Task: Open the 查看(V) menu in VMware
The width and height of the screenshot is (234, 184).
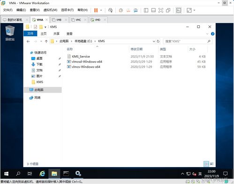Action: 35,10
